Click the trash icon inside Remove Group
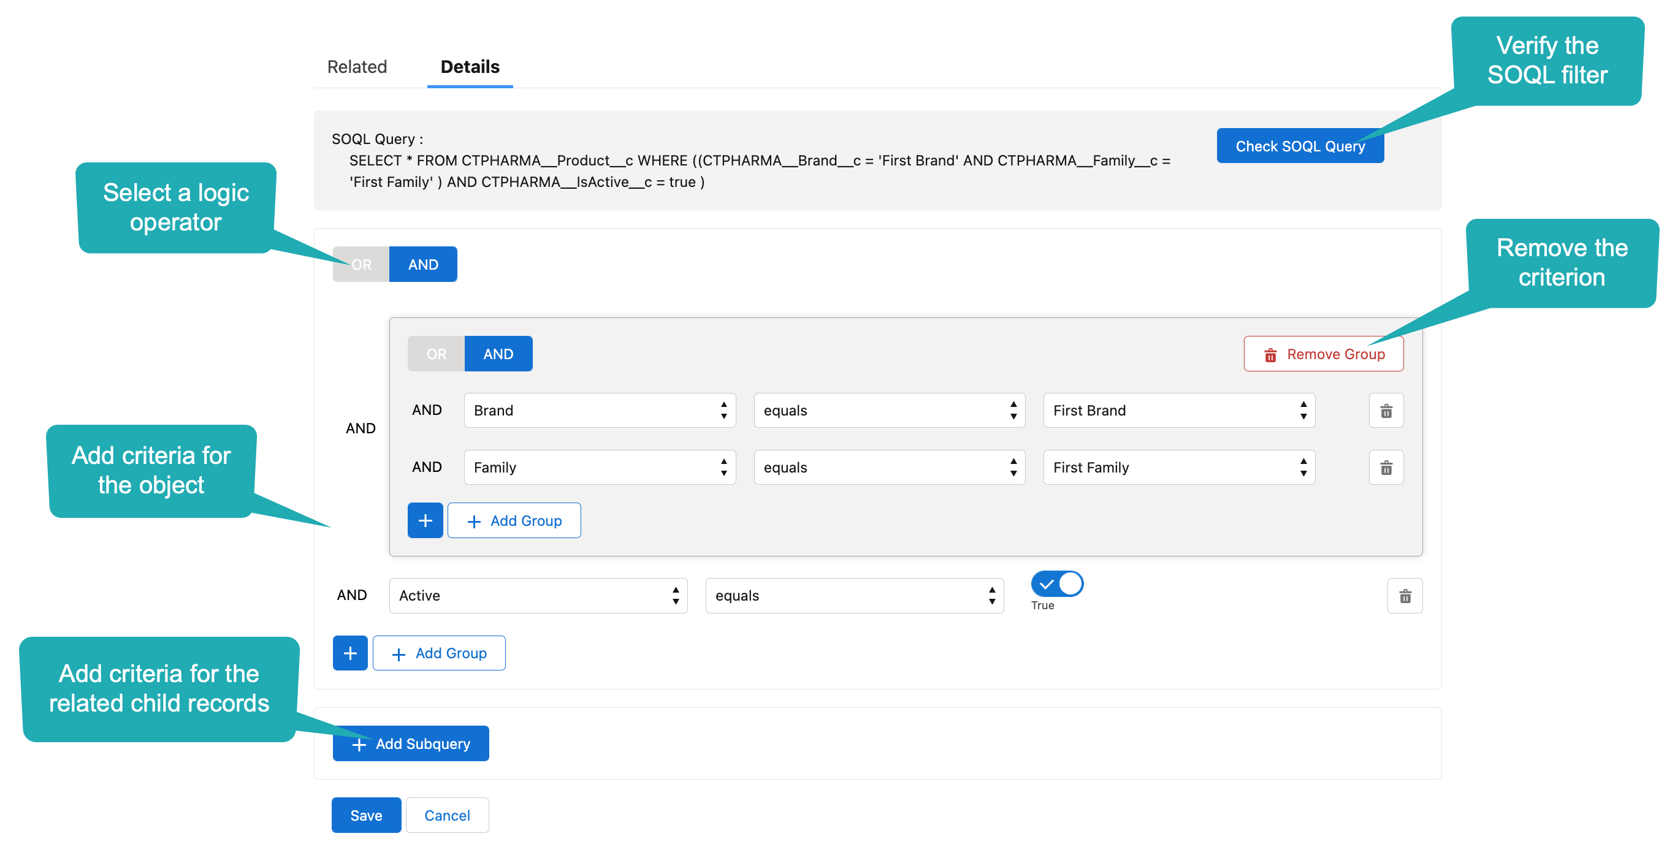 point(1270,354)
